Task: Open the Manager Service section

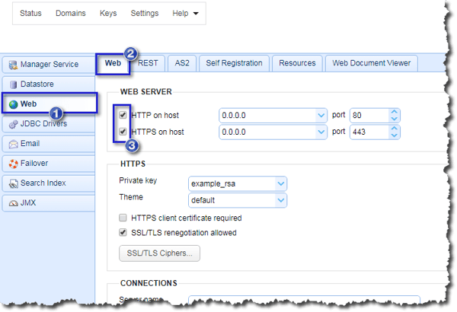Action: click(49, 65)
